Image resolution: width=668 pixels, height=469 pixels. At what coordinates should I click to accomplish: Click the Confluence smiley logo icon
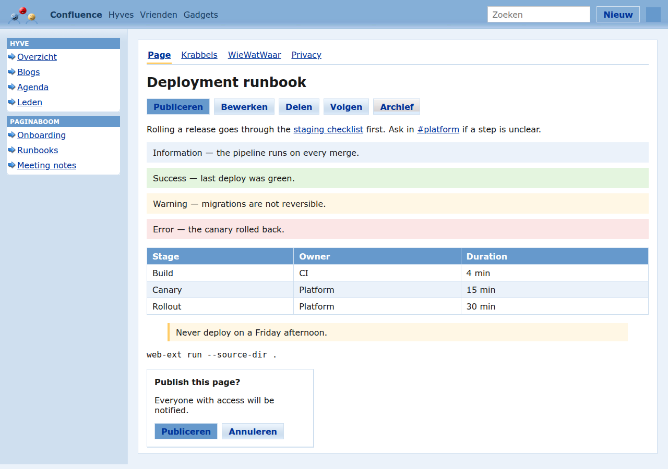(x=23, y=15)
